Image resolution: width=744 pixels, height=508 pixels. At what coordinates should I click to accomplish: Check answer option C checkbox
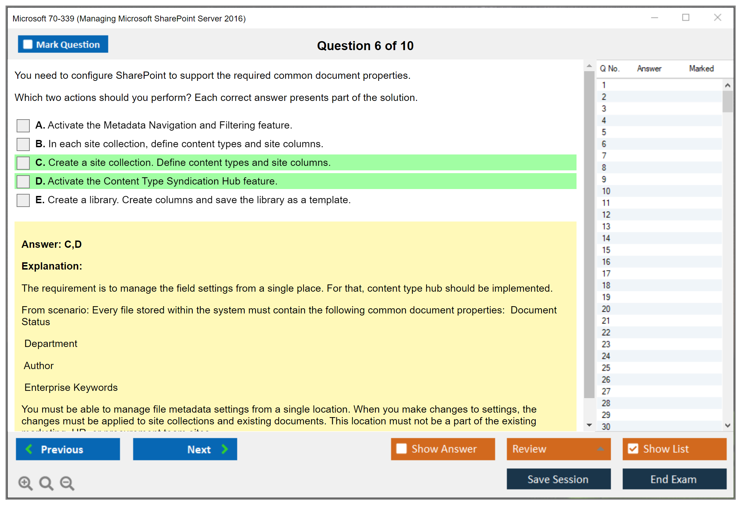[x=23, y=163]
